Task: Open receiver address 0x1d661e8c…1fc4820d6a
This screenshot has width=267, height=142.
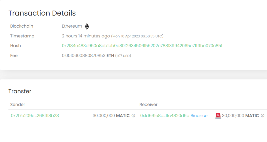Action: 165,116
